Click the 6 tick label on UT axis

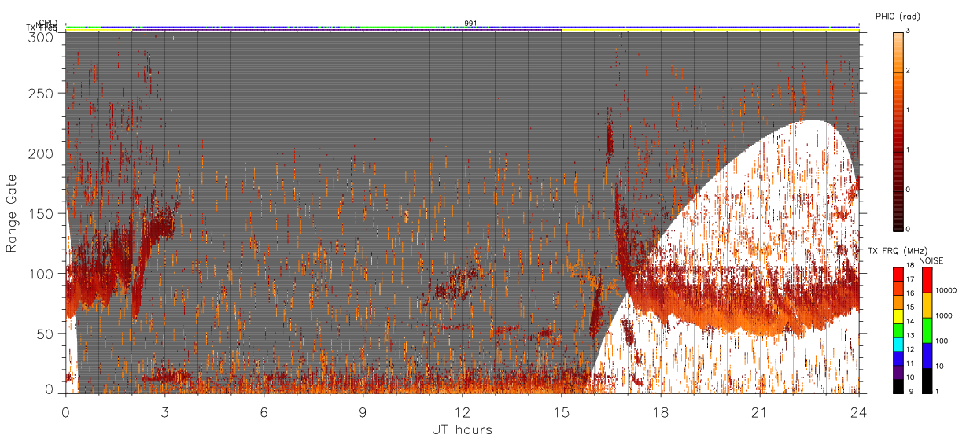pos(264,411)
